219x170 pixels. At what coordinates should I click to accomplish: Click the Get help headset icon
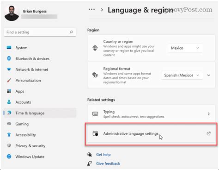point(90,154)
